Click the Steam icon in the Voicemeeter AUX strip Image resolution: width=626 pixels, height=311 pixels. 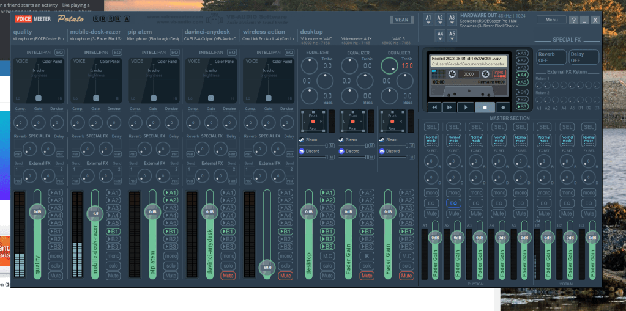coord(342,140)
